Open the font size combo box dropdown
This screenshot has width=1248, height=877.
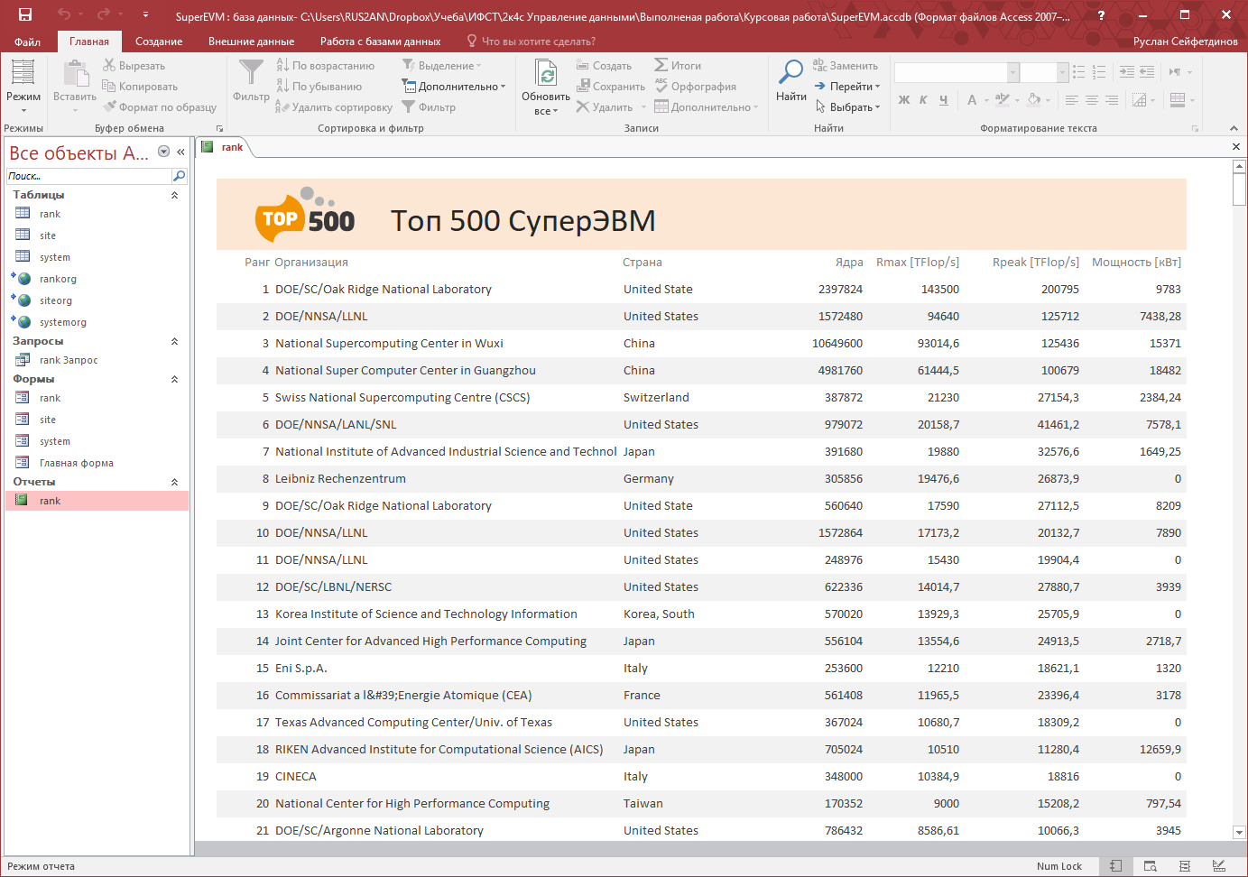[1063, 72]
